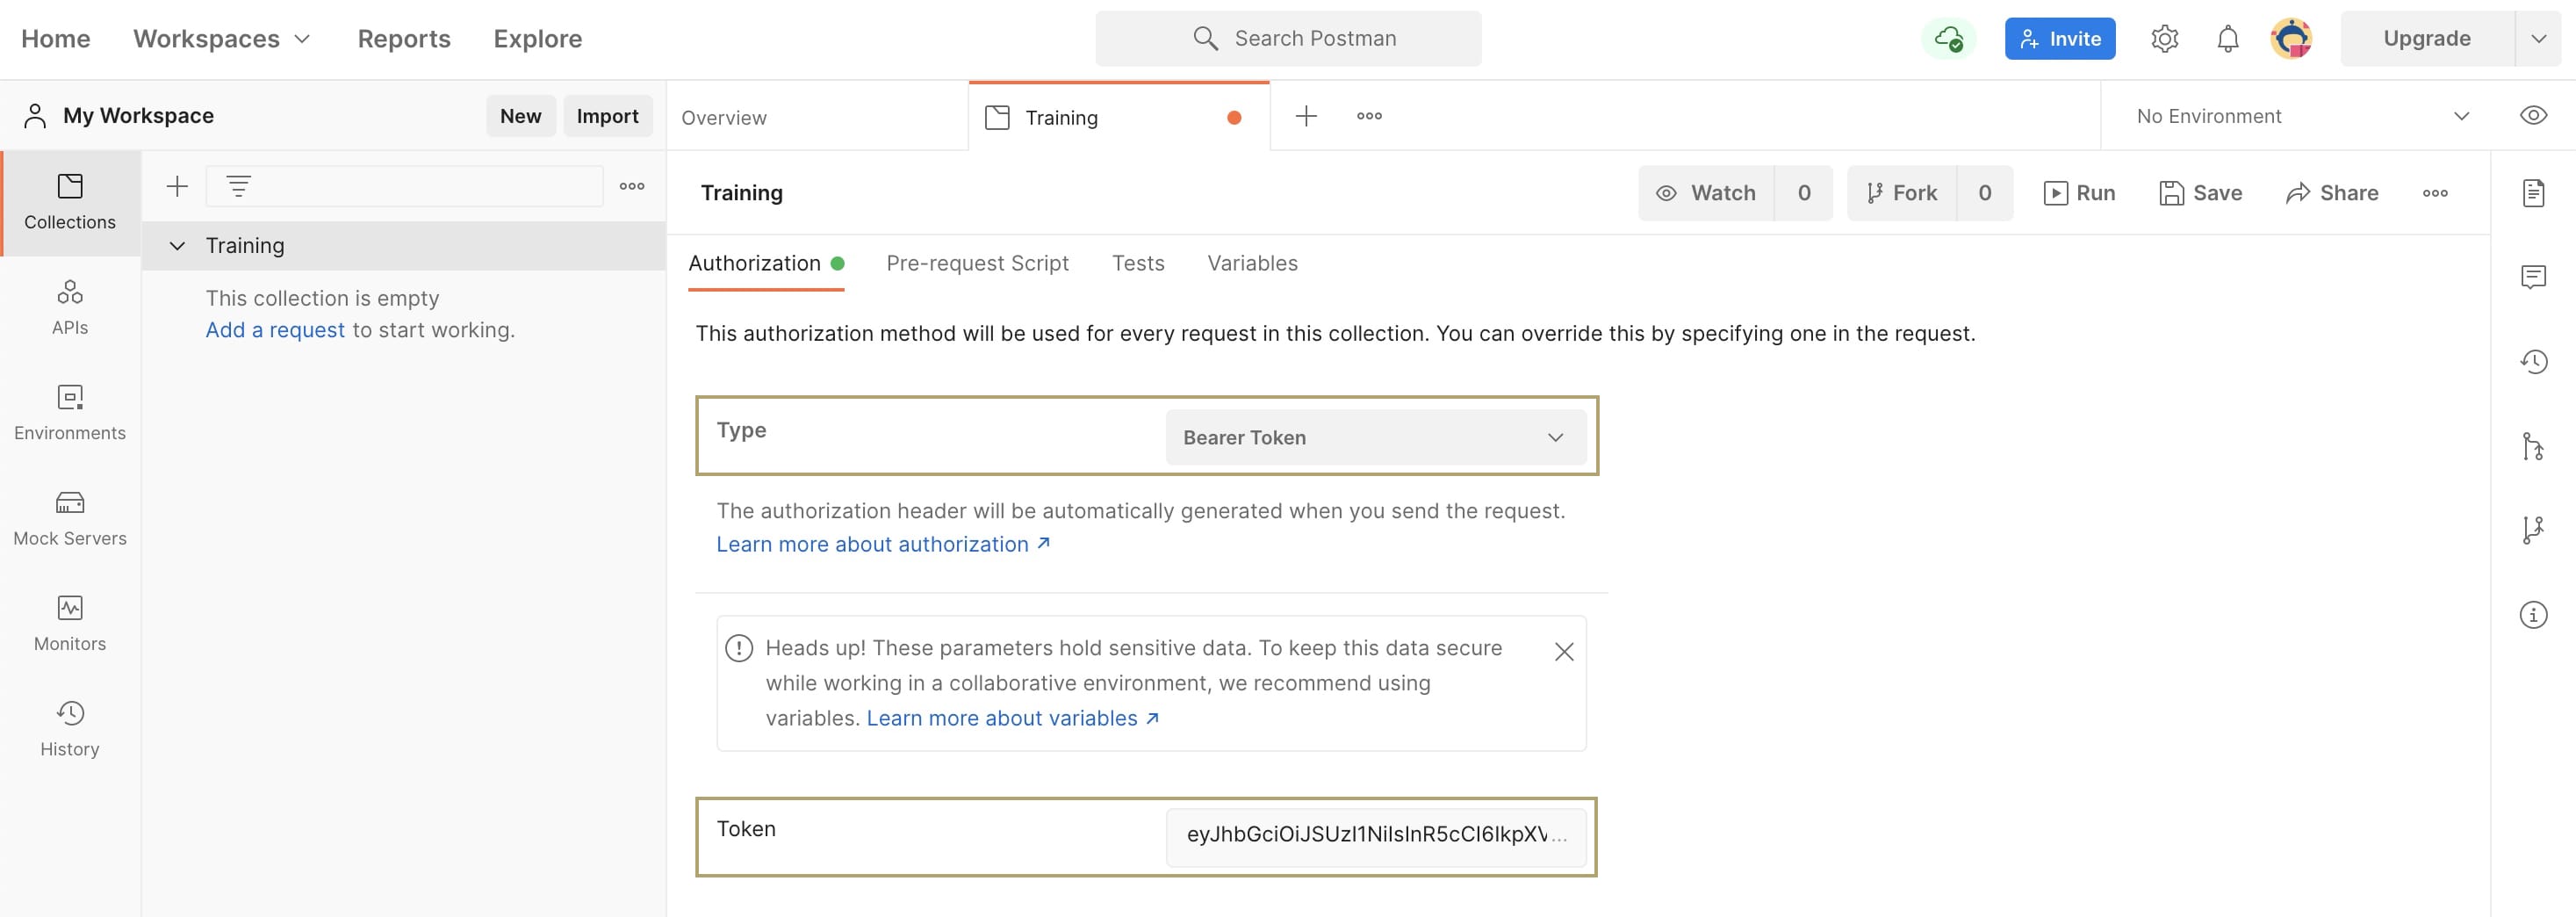The image size is (2576, 917).
Task: Go to Home
Action: (x=56, y=39)
